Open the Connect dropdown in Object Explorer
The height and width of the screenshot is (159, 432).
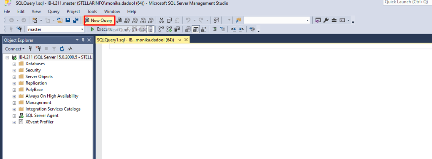(15, 49)
